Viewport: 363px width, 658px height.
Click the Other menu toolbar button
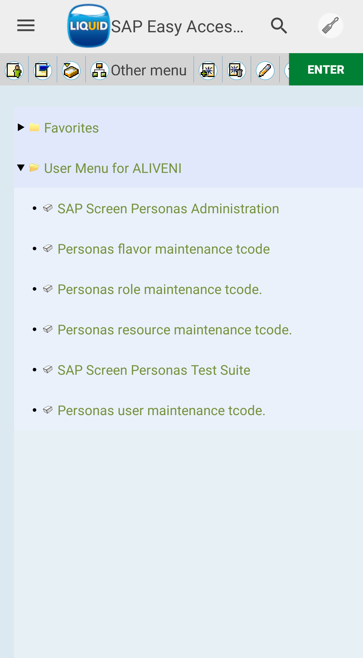tap(139, 71)
